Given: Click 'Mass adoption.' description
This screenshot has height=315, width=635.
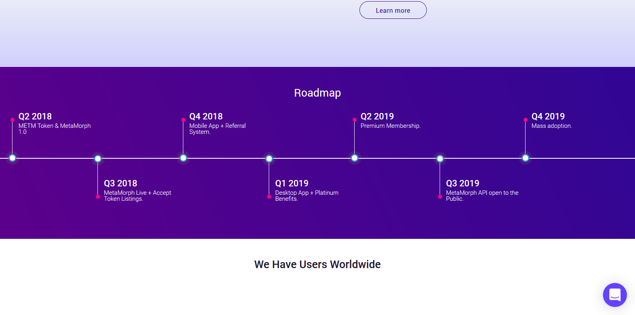Looking at the screenshot, I should coord(552,126).
